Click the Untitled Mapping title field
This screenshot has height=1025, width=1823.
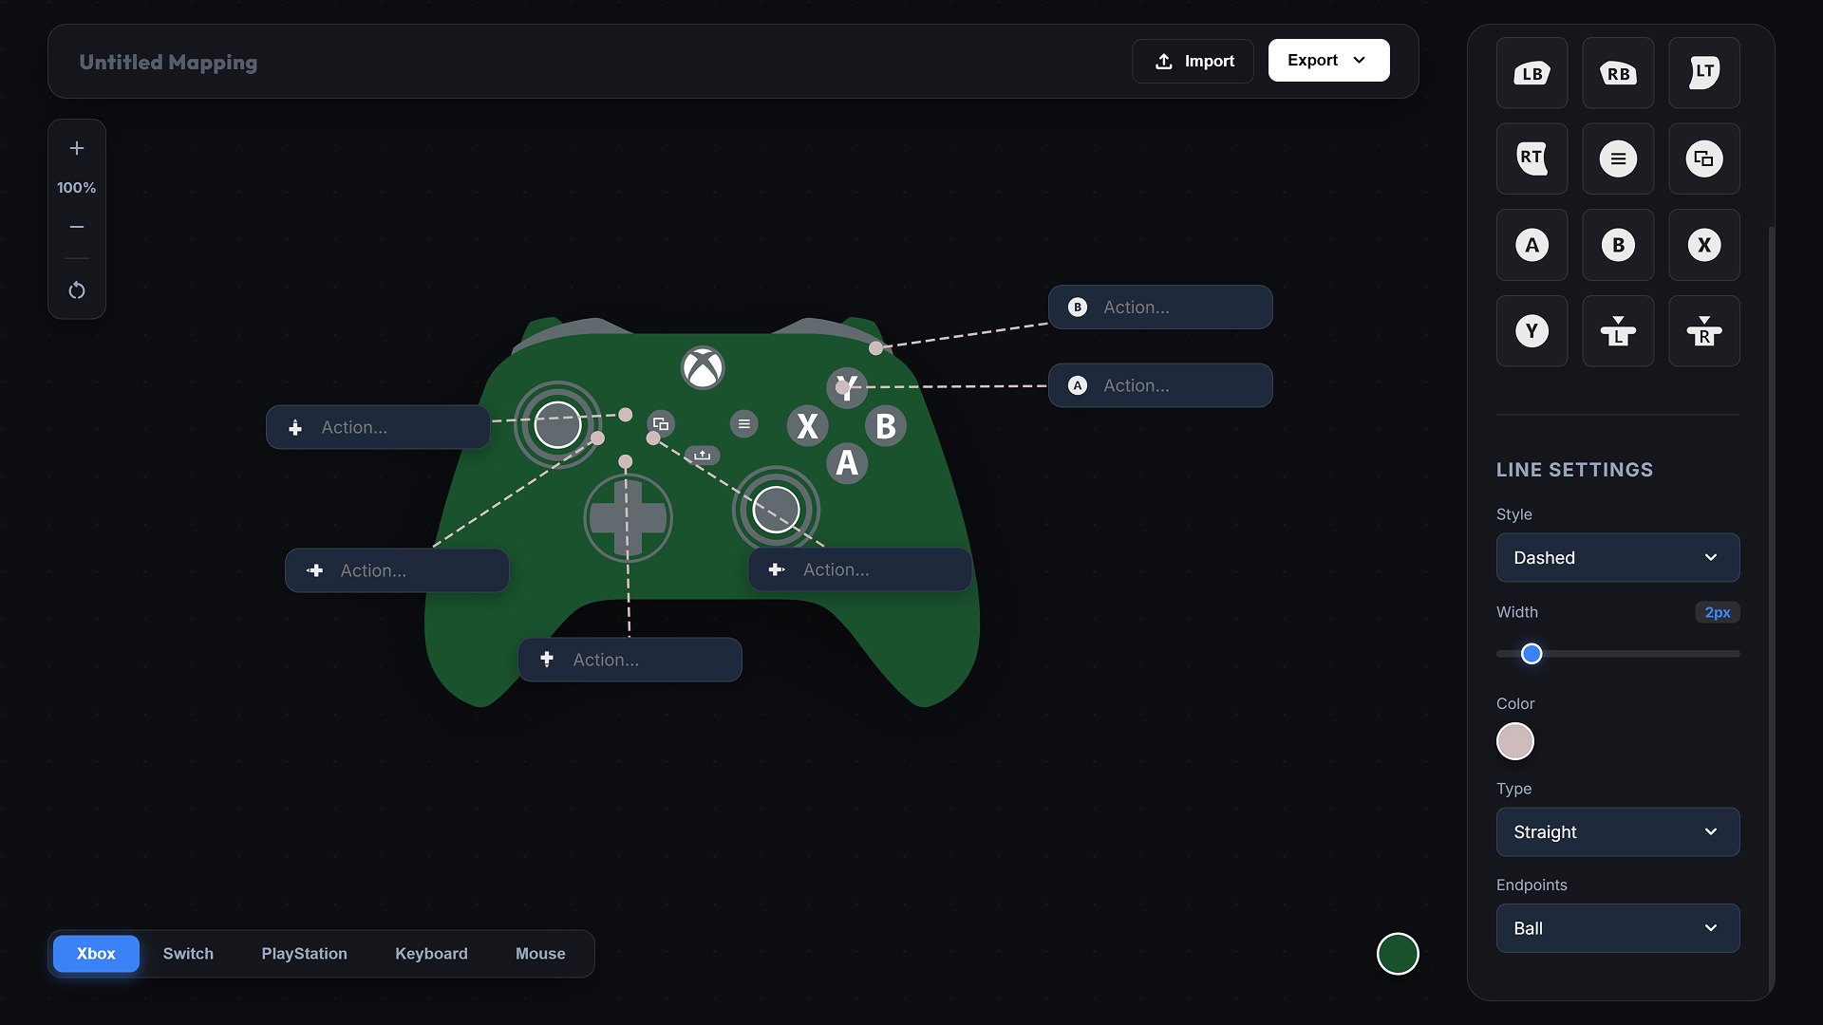tap(168, 62)
